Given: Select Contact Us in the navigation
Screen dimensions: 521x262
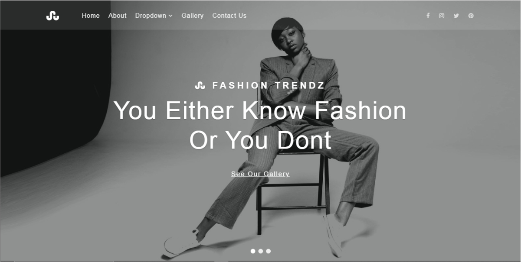Looking at the screenshot, I should [229, 16].
